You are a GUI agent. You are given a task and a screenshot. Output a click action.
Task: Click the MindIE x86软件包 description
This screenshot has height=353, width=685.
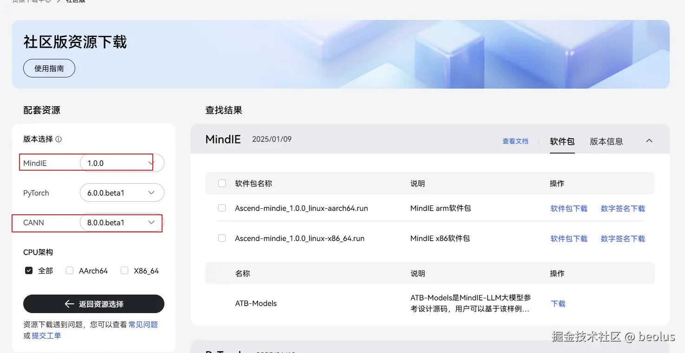(440, 238)
